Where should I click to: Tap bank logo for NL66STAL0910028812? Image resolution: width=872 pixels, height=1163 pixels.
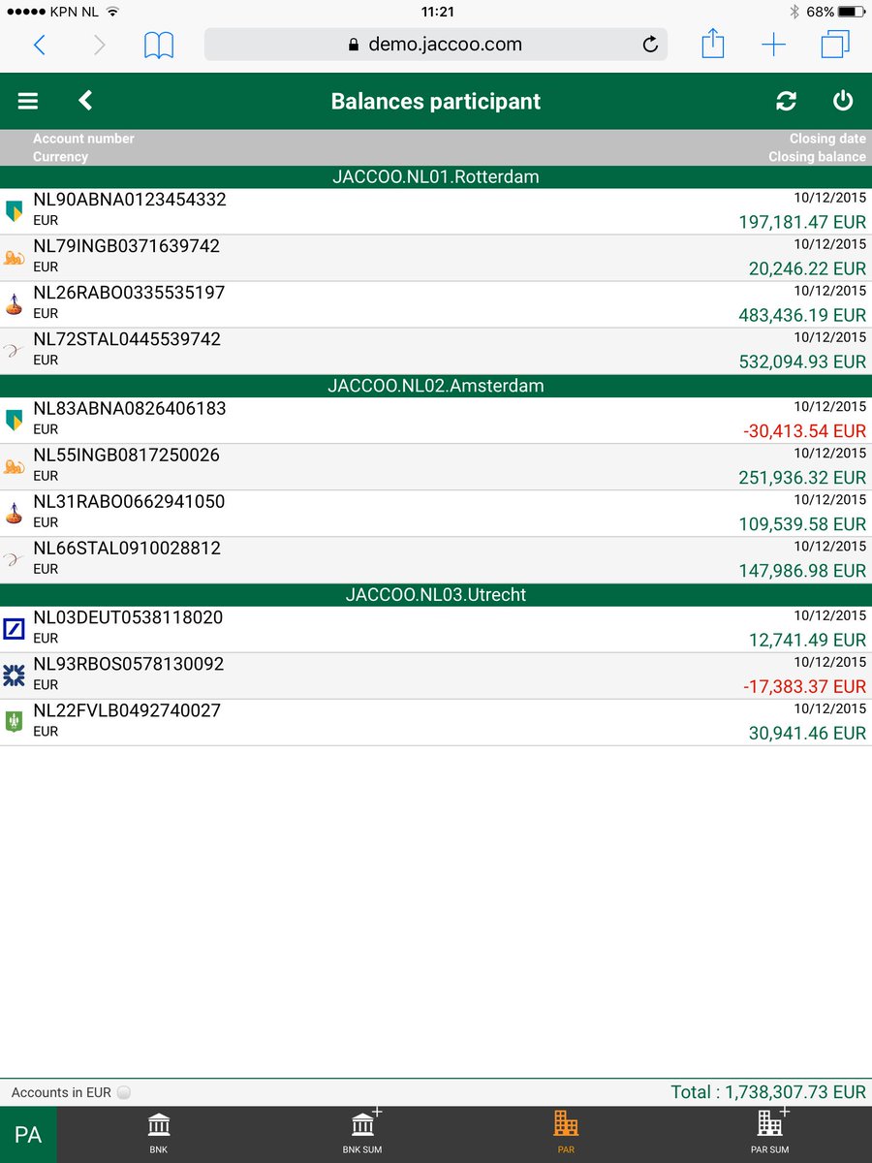point(14,559)
